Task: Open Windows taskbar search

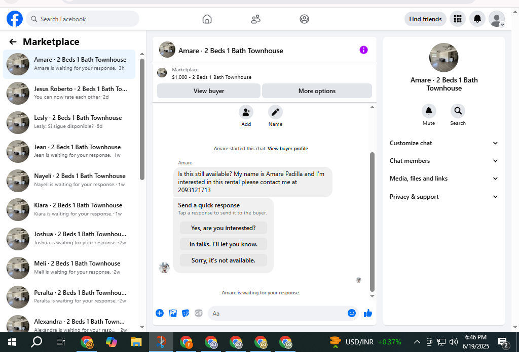Action: pyautogui.click(x=36, y=342)
